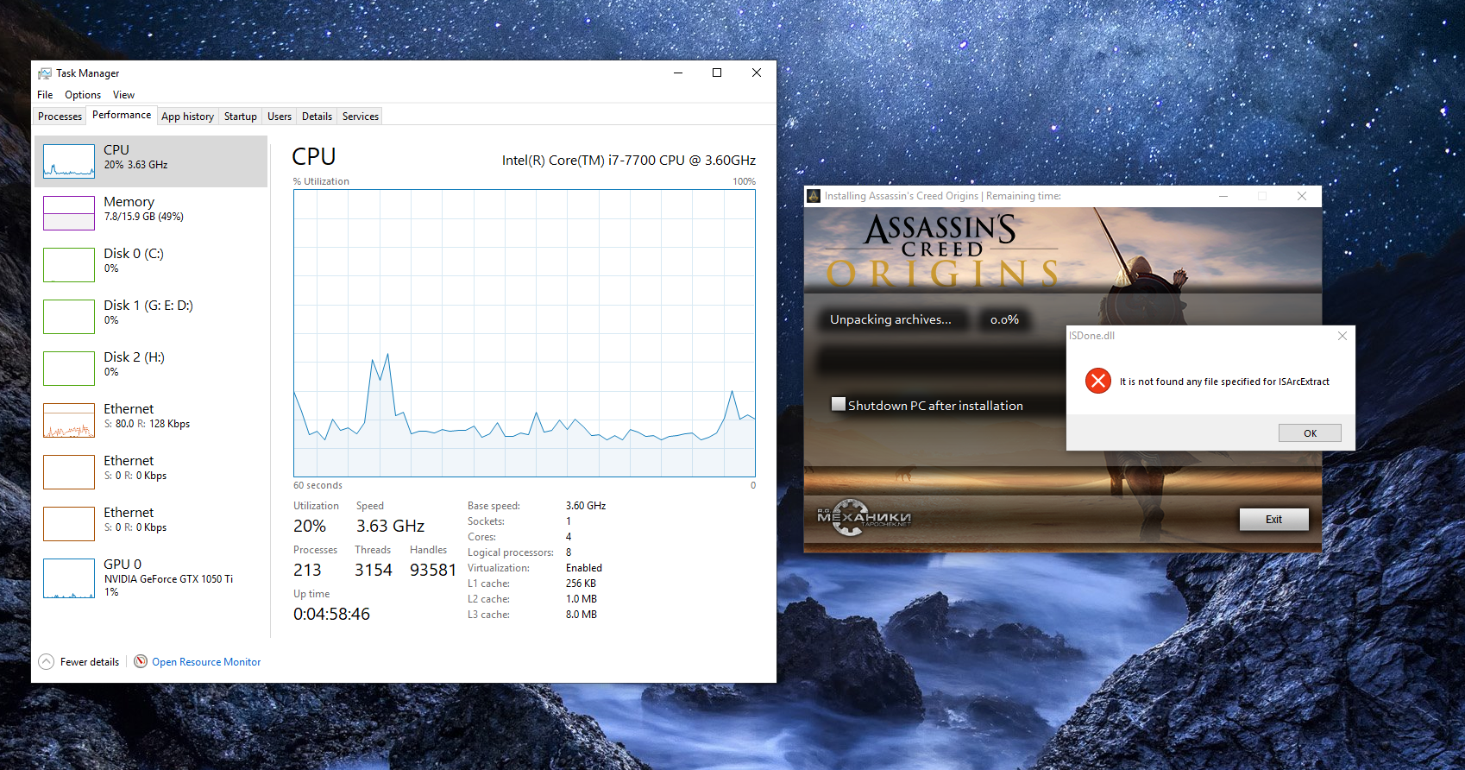1465x770 pixels.
Task: Click the Unpacking archives status label
Action: pyautogui.click(x=890, y=319)
